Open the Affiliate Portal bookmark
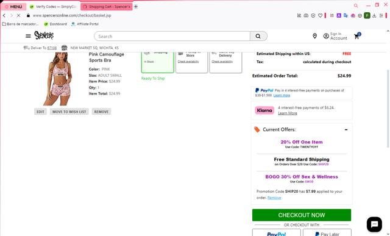 (85, 24)
